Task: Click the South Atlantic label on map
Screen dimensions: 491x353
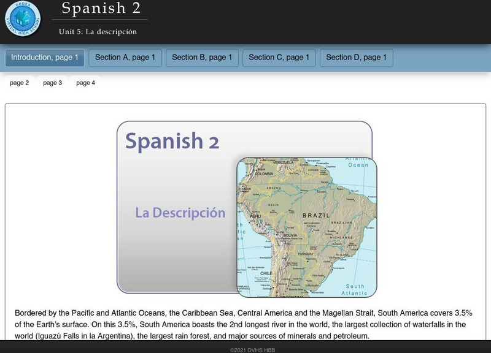Action: coord(355,290)
